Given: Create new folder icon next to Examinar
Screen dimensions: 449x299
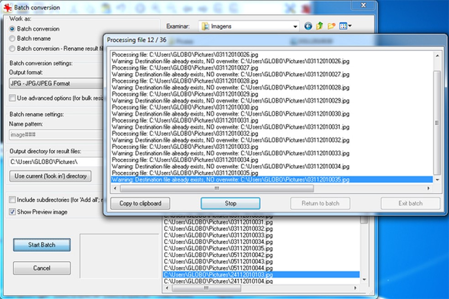Looking at the screenshot, I should (331, 26).
